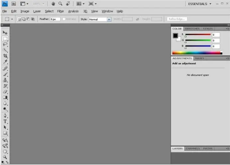Open the Image menu
This screenshot has width=230, height=165.
25,11
